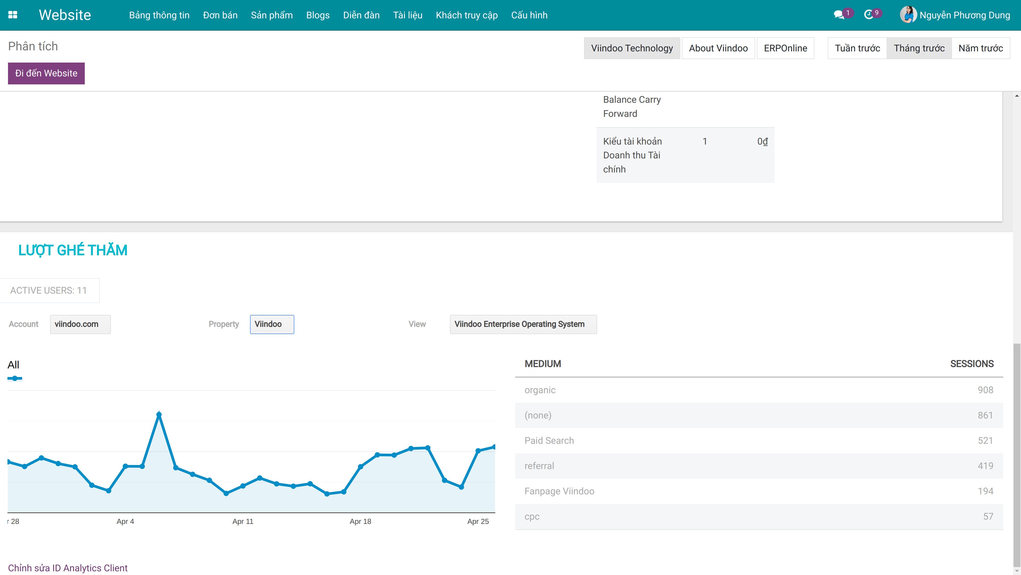Open the Sản phẩm menu
This screenshot has width=1021, height=575.
271,15
